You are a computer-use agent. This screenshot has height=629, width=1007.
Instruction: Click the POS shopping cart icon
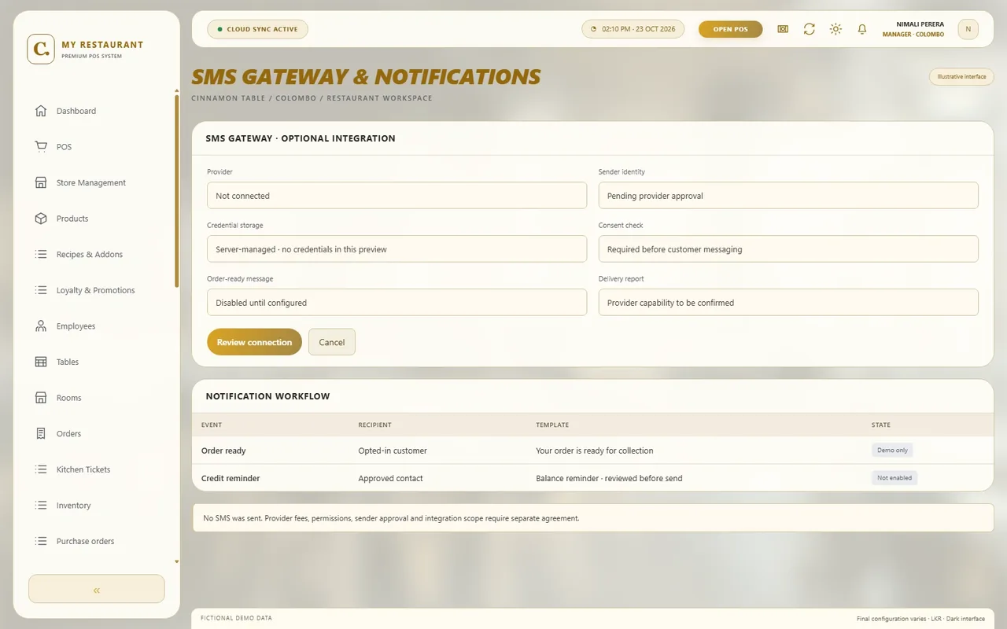[41, 147]
